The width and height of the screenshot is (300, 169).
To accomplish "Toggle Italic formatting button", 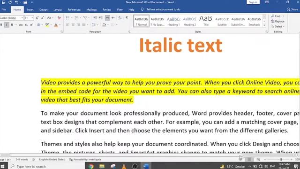I will pos(7,25).
